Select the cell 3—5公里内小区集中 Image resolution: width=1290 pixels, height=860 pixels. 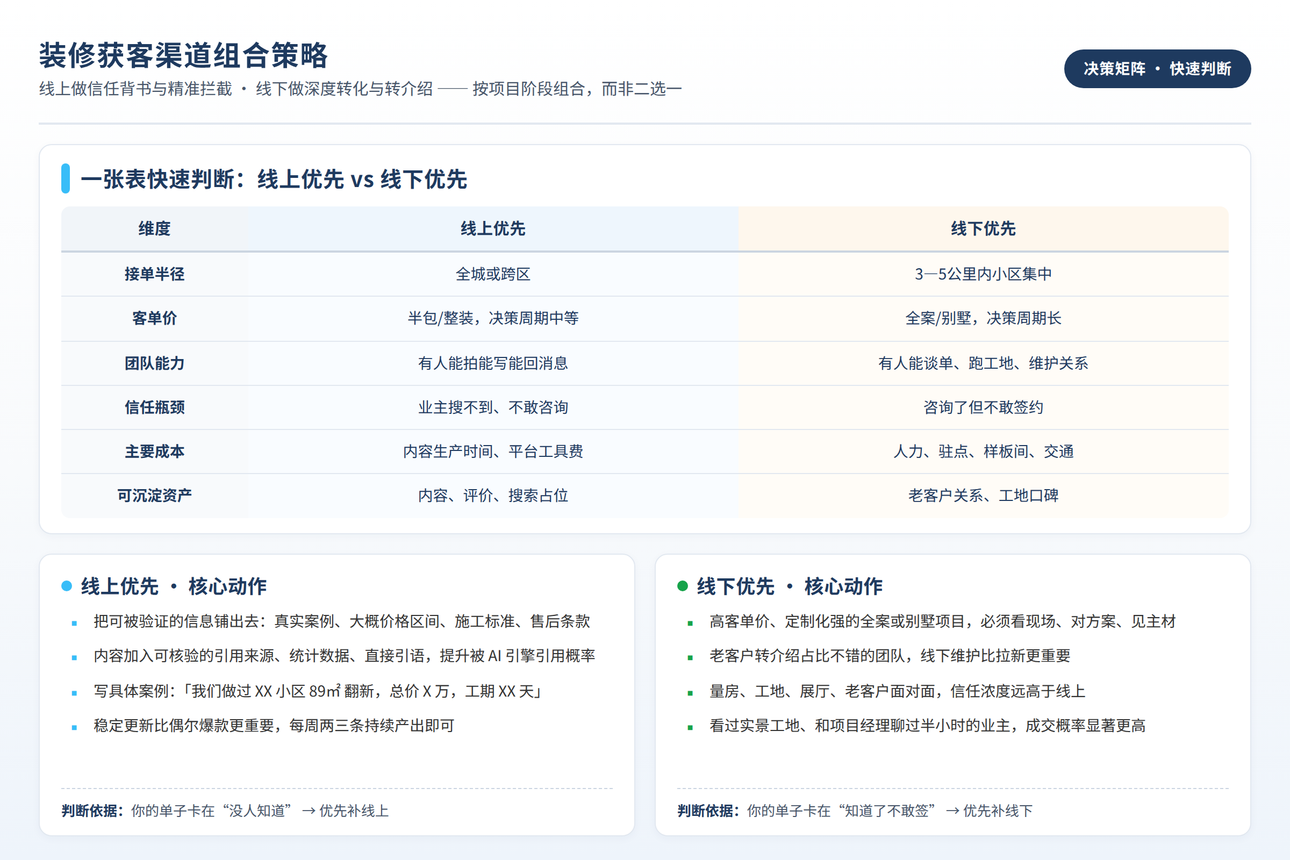tap(983, 274)
